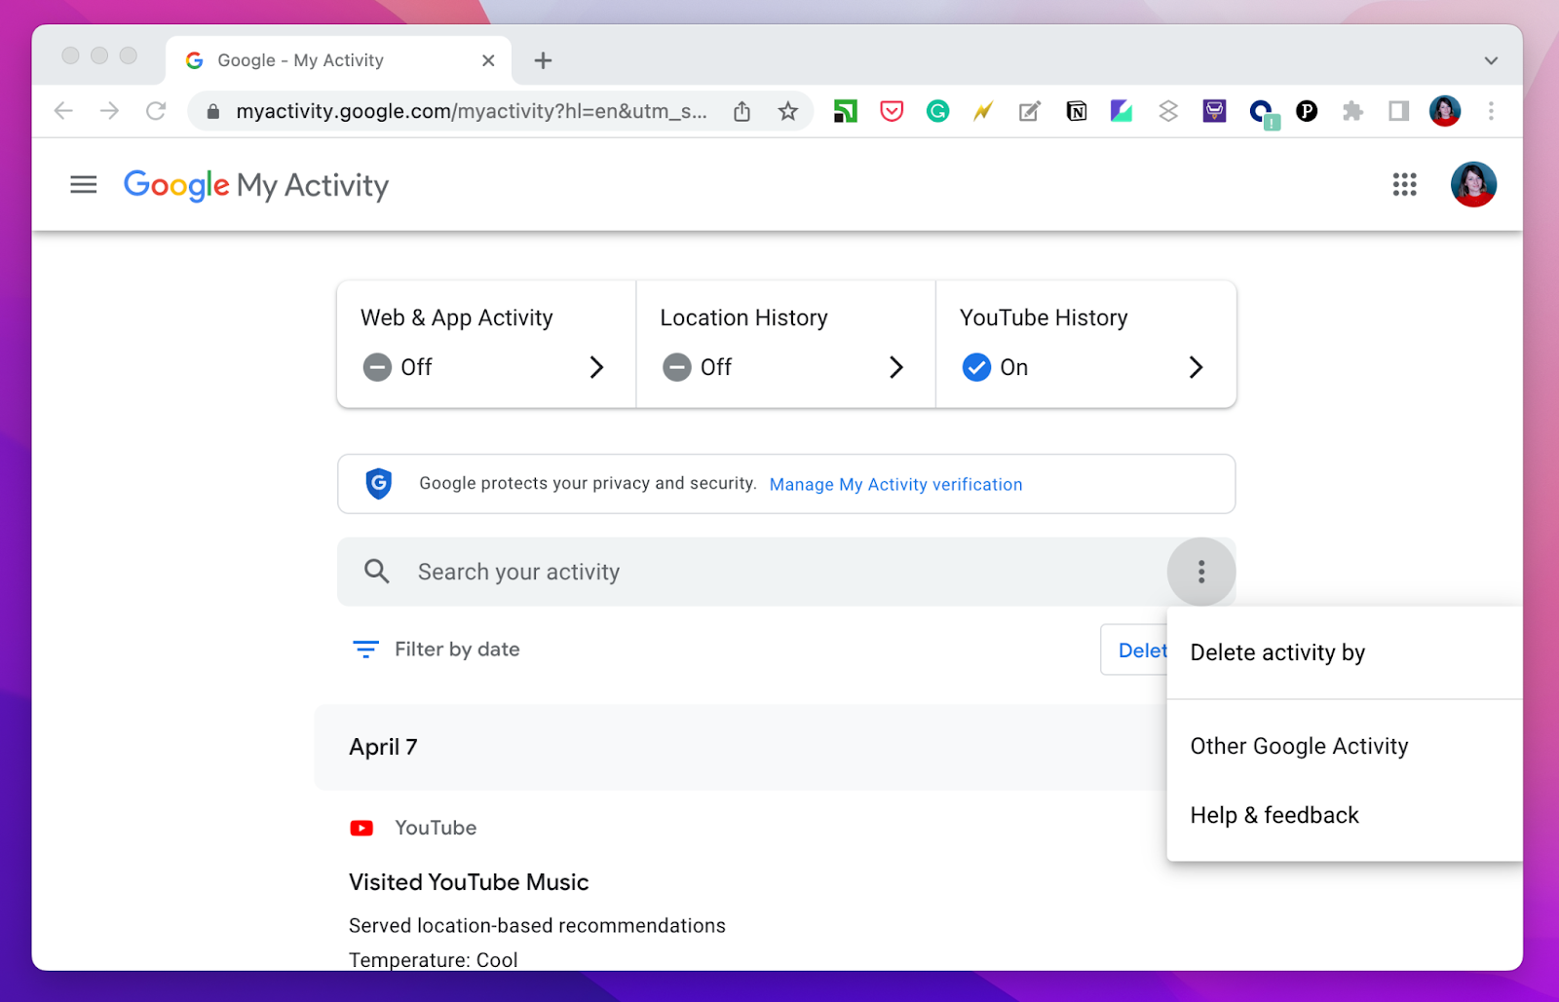Expand the Location History card chevron
The height and width of the screenshot is (1002, 1559).
tap(895, 367)
